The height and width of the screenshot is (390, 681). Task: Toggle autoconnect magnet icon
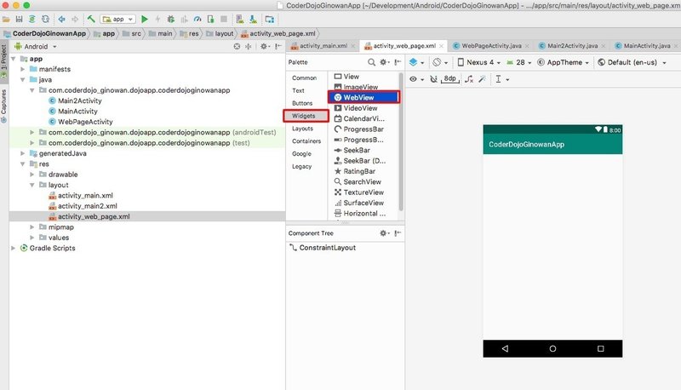pyautogui.click(x=433, y=79)
